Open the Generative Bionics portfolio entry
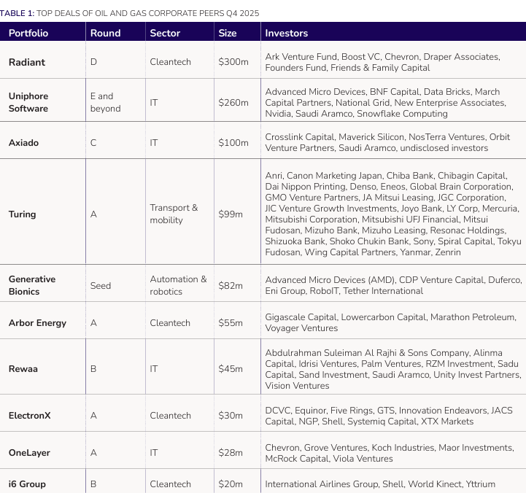The height and width of the screenshot is (493, 526). 32,285
